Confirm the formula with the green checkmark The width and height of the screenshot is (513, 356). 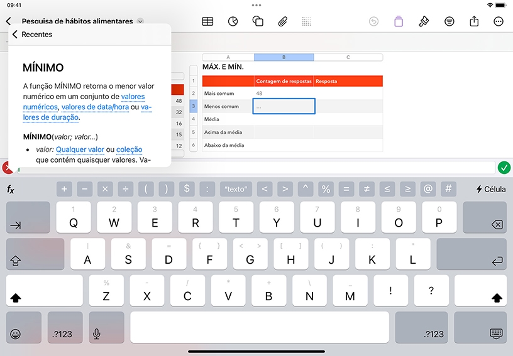click(504, 168)
